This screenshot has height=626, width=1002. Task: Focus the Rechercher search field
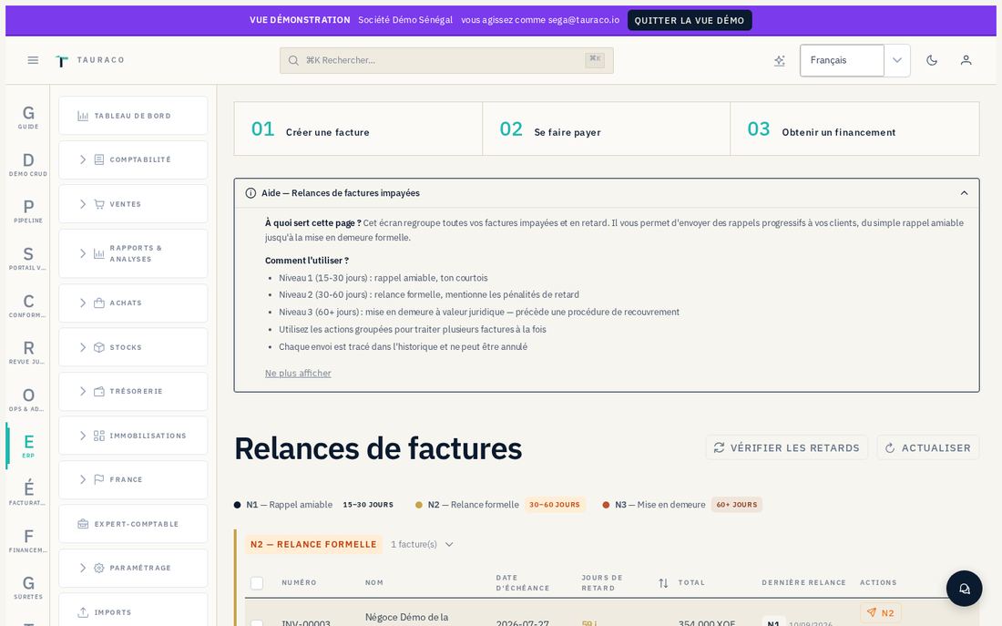point(446,60)
